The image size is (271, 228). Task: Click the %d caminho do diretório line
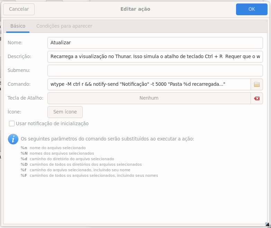pyautogui.click(x=67, y=159)
